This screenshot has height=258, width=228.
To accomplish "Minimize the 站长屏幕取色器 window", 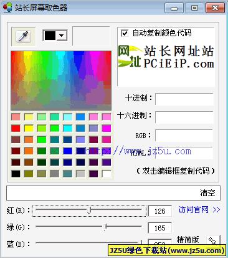I will click(174, 8).
